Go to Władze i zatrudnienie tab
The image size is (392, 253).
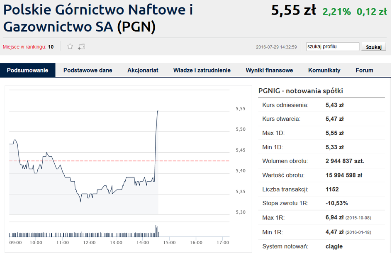pyautogui.click(x=202, y=70)
